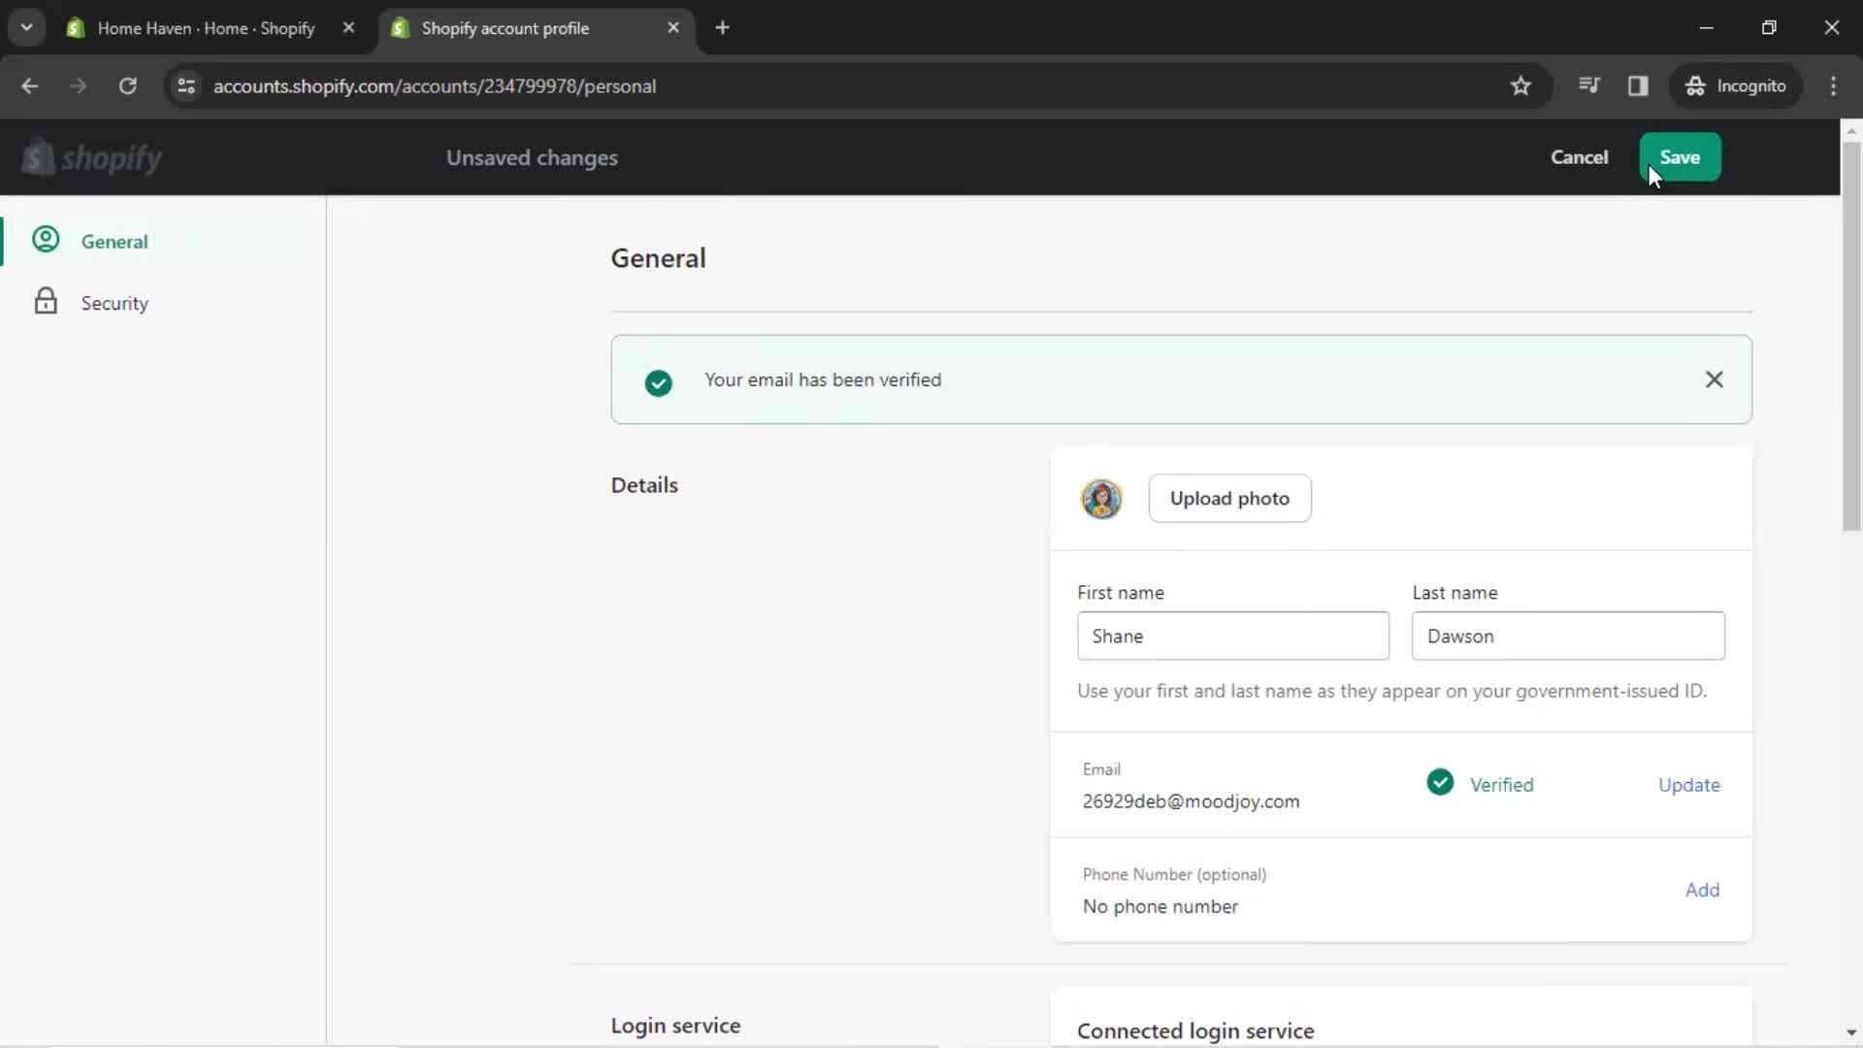Click the green check icon in banner
Screen dimensions: 1863x1048
click(x=658, y=382)
